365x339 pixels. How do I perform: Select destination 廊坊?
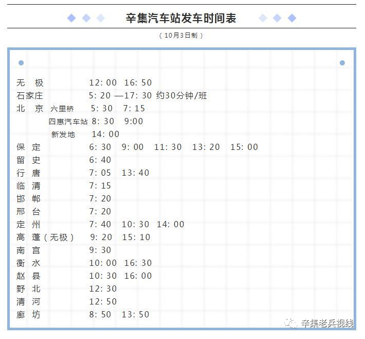click(x=28, y=315)
